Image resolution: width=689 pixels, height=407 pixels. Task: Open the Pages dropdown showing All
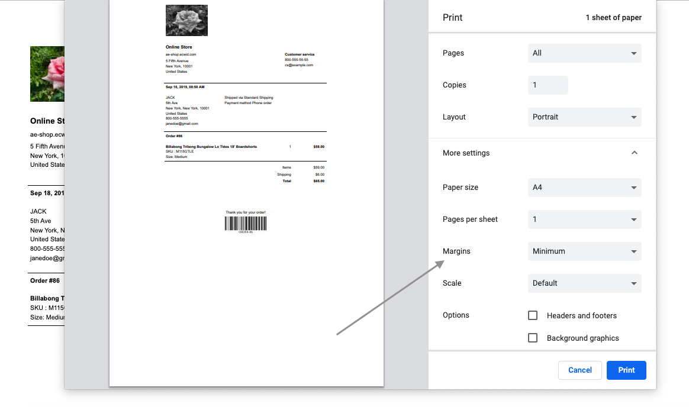[584, 53]
